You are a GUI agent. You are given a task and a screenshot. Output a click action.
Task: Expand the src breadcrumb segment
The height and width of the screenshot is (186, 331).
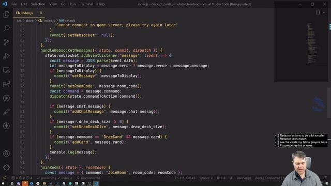pos(19,21)
